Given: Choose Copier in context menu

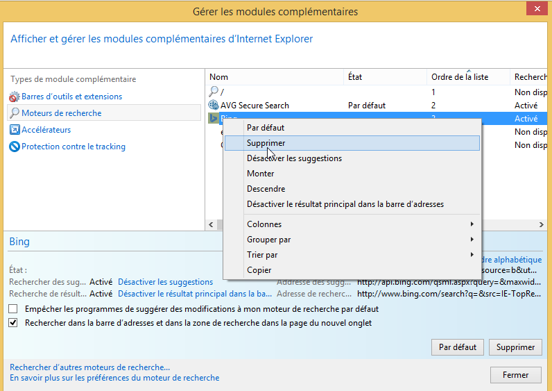Looking at the screenshot, I should [x=352, y=270].
